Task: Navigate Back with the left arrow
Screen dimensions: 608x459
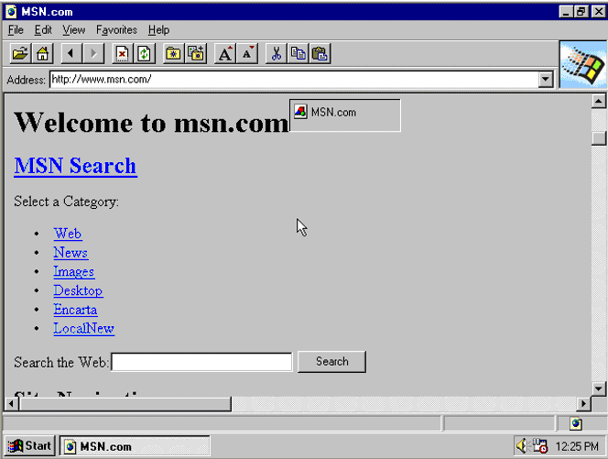Action: pos(71,53)
